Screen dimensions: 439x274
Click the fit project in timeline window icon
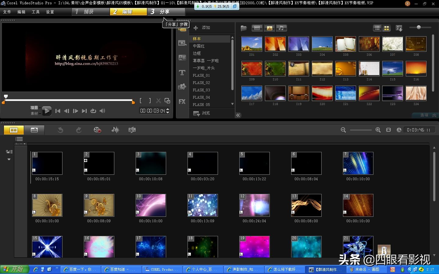[388, 130]
